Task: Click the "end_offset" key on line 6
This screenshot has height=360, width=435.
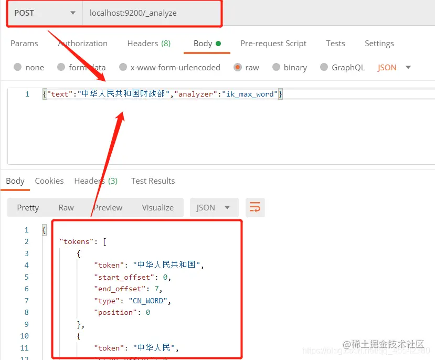Action: pyautogui.click(x=120, y=289)
